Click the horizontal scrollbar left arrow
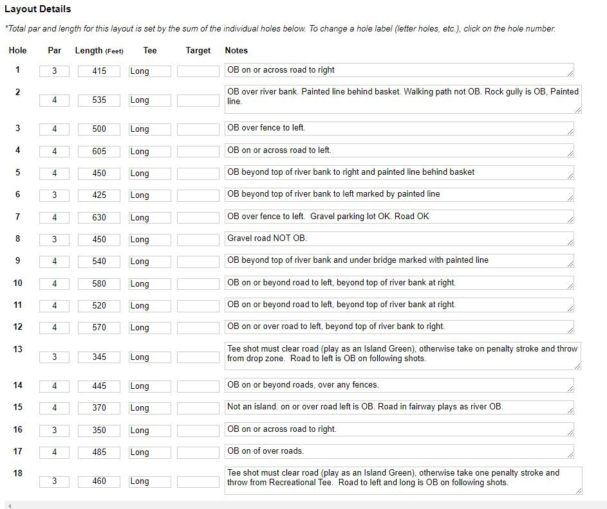This screenshot has width=607, height=509. tap(10, 506)
